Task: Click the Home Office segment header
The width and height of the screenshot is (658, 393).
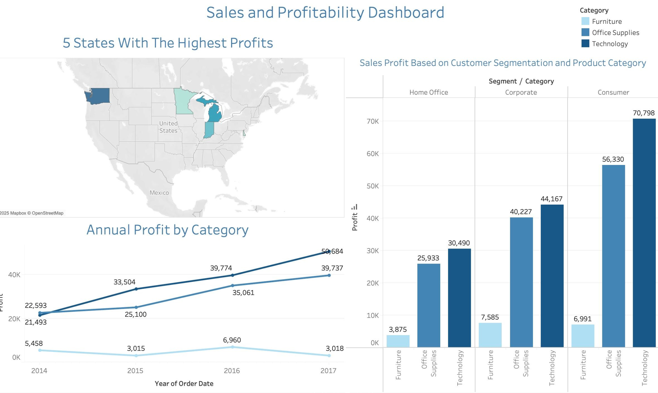Action: point(429,92)
